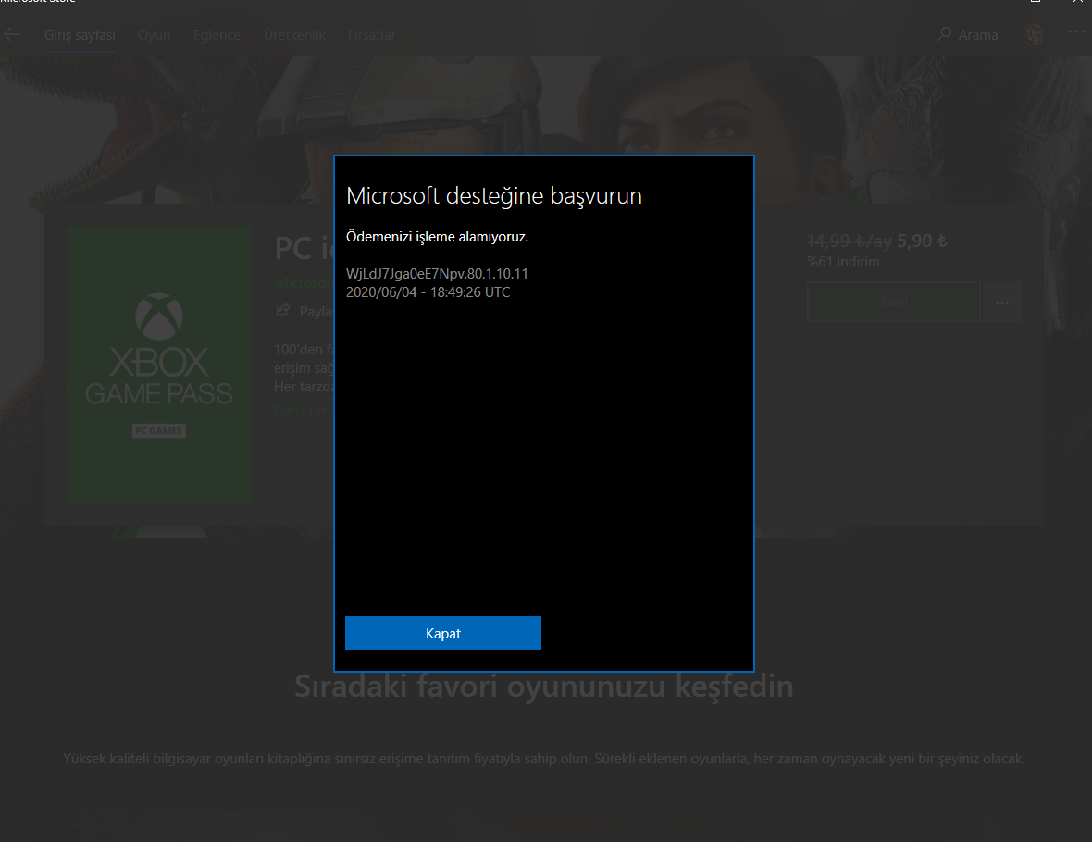Maximize the Microsoft Store window
1092x842 pixels.
1036,2
